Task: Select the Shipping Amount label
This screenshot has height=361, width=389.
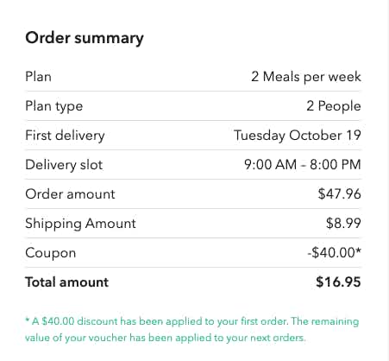Action: (x=80, y=224)
